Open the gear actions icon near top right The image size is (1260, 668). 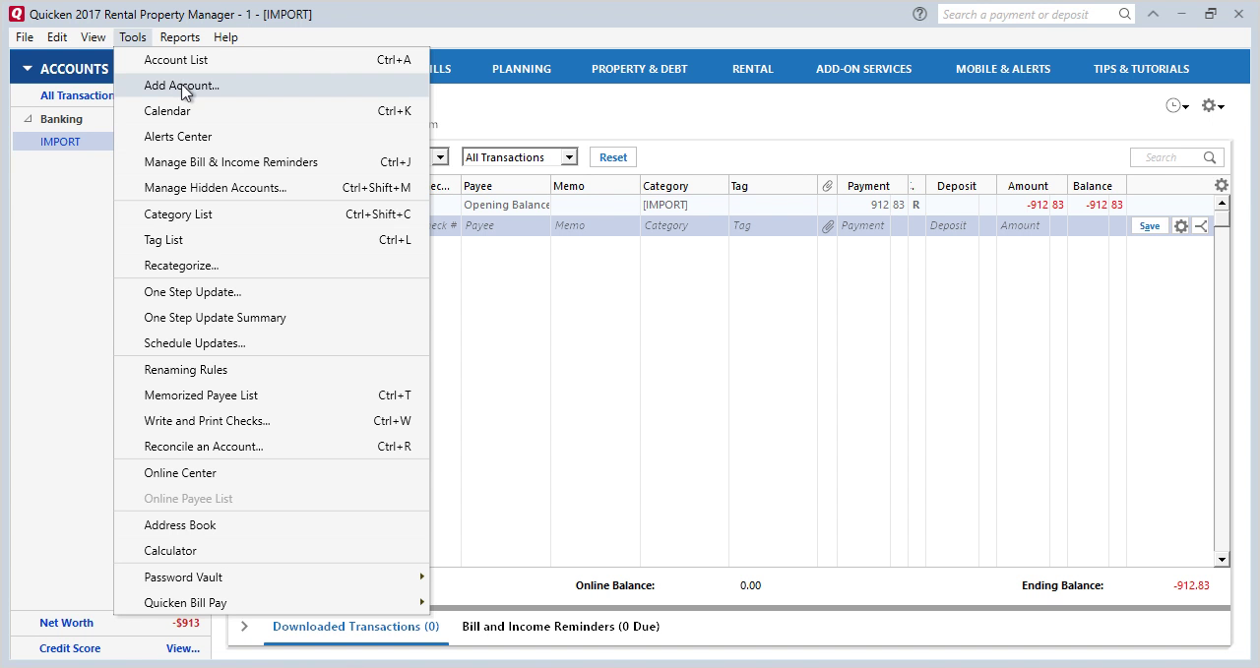[x=1213, y=105]
